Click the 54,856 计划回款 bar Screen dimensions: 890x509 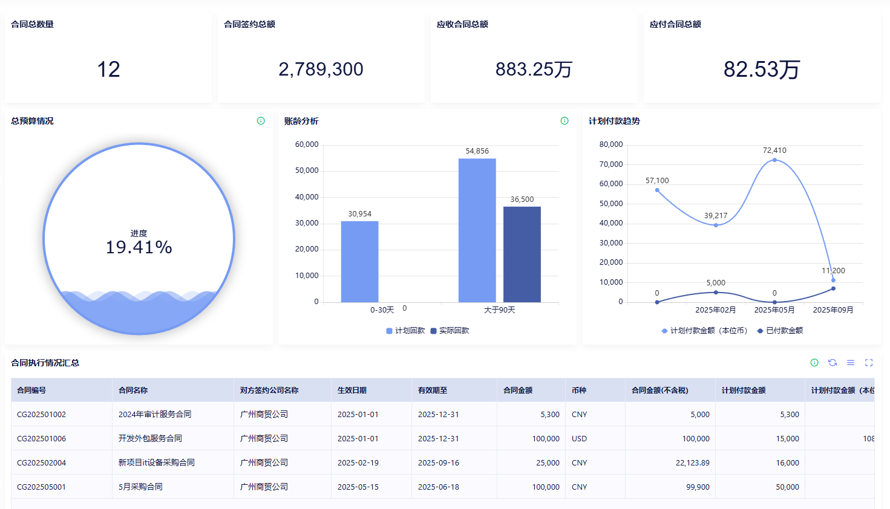point(477,230)
